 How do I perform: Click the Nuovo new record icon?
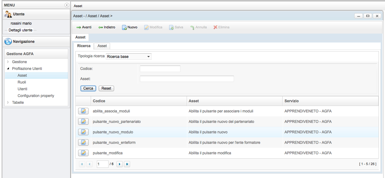pyautogui.click(x=125, y=27)
